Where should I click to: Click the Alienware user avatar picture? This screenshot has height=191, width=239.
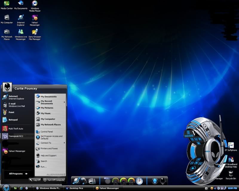click(x=7, y=87)
